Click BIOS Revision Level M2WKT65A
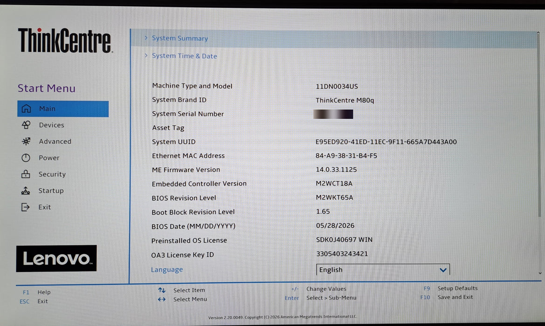This screenshot has height=326, width=545. coord(334,197)
